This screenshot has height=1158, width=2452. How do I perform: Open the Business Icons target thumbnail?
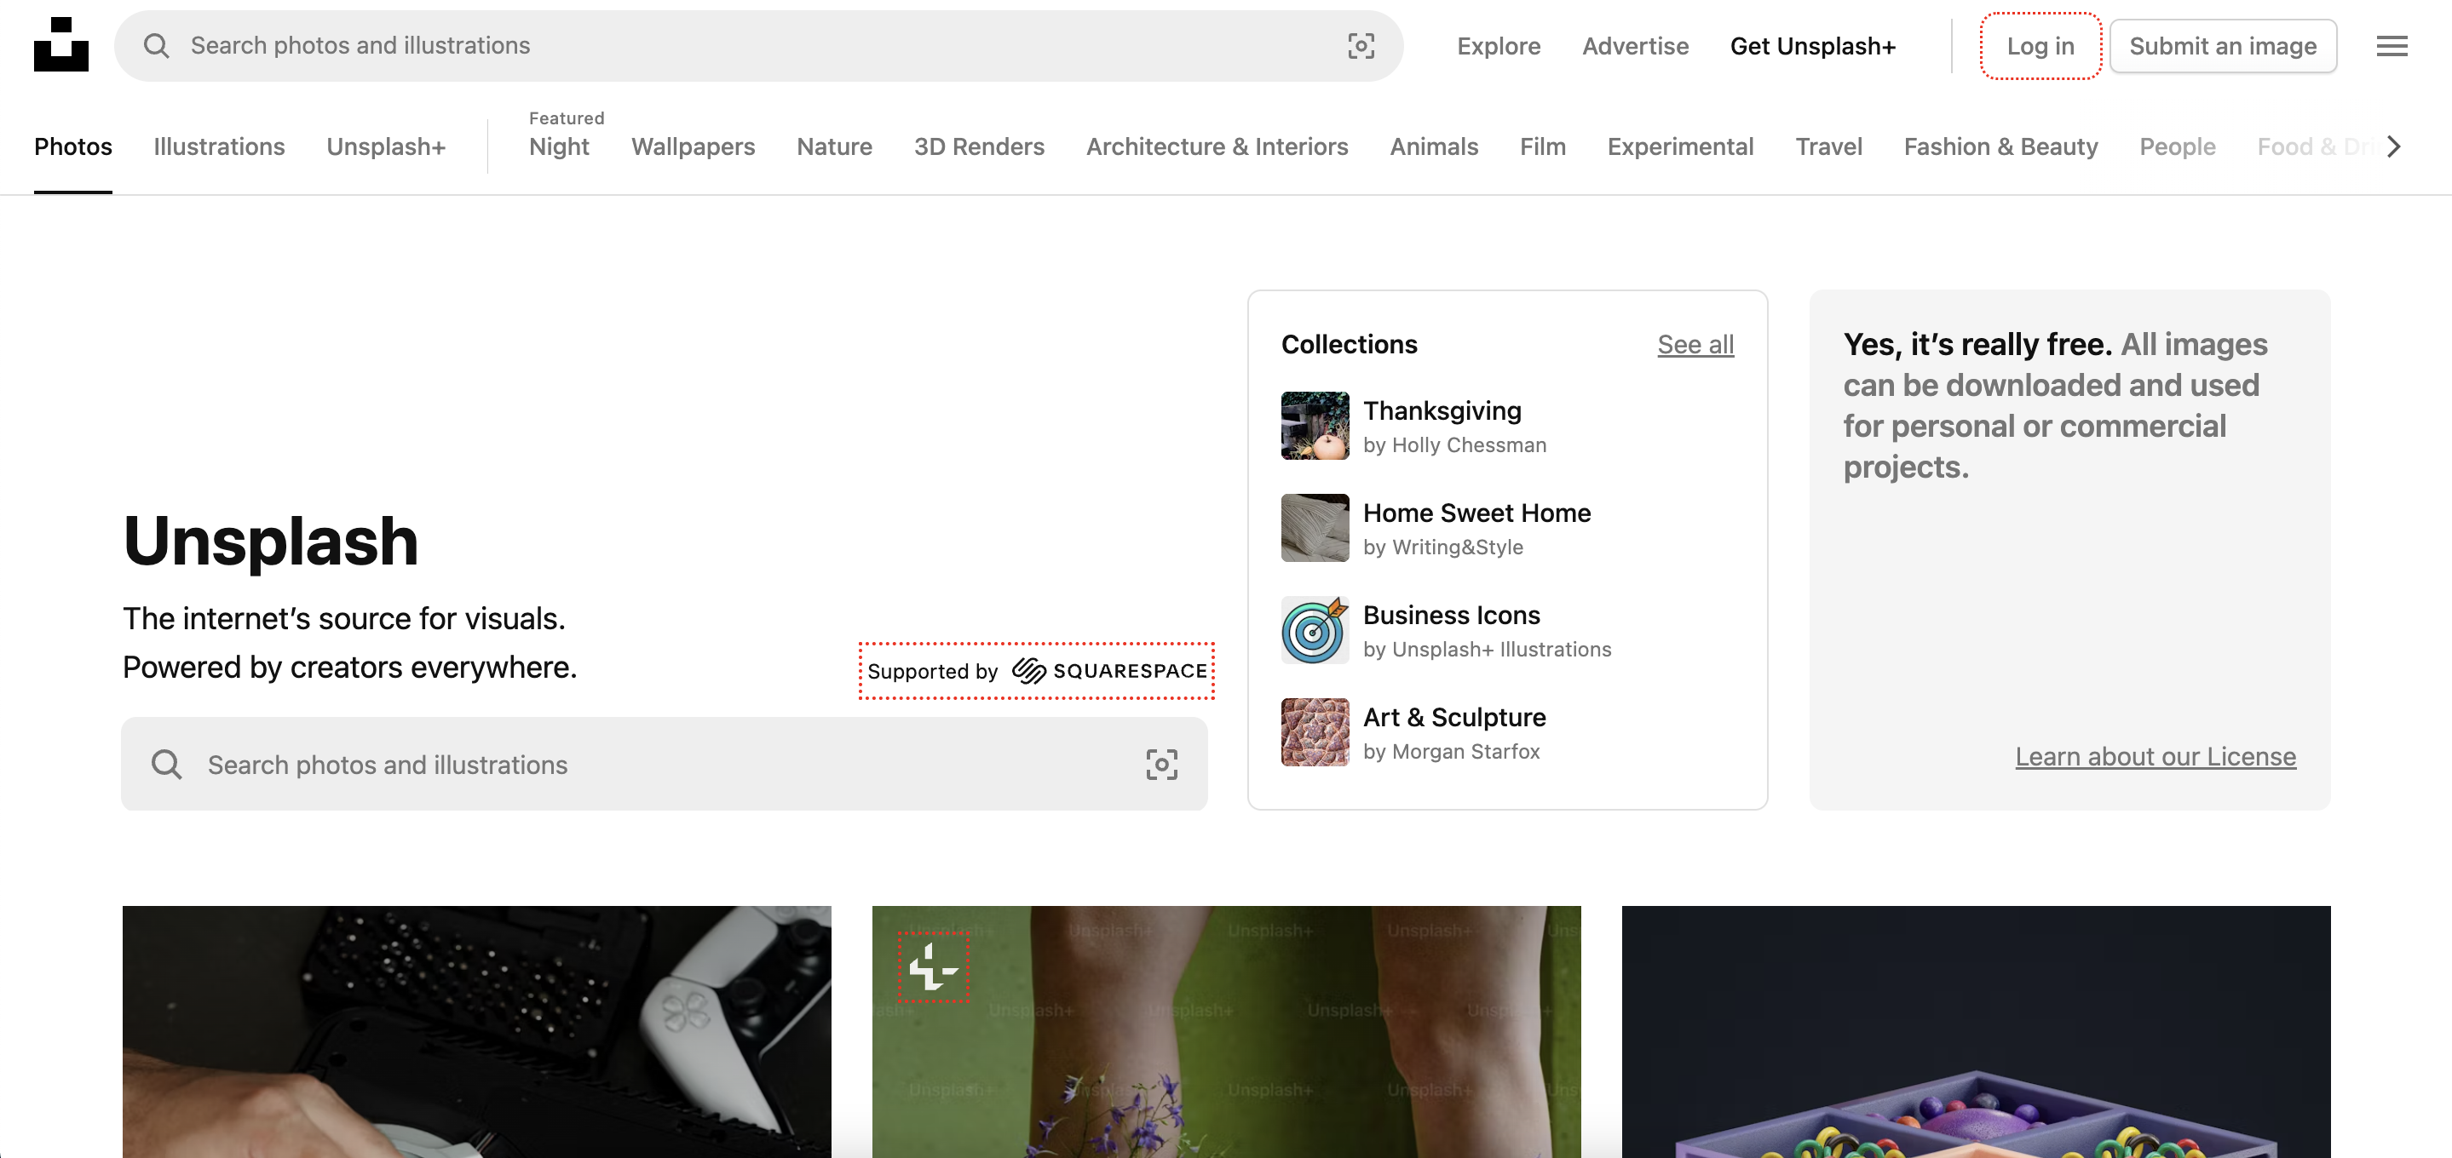[1315, 630]
